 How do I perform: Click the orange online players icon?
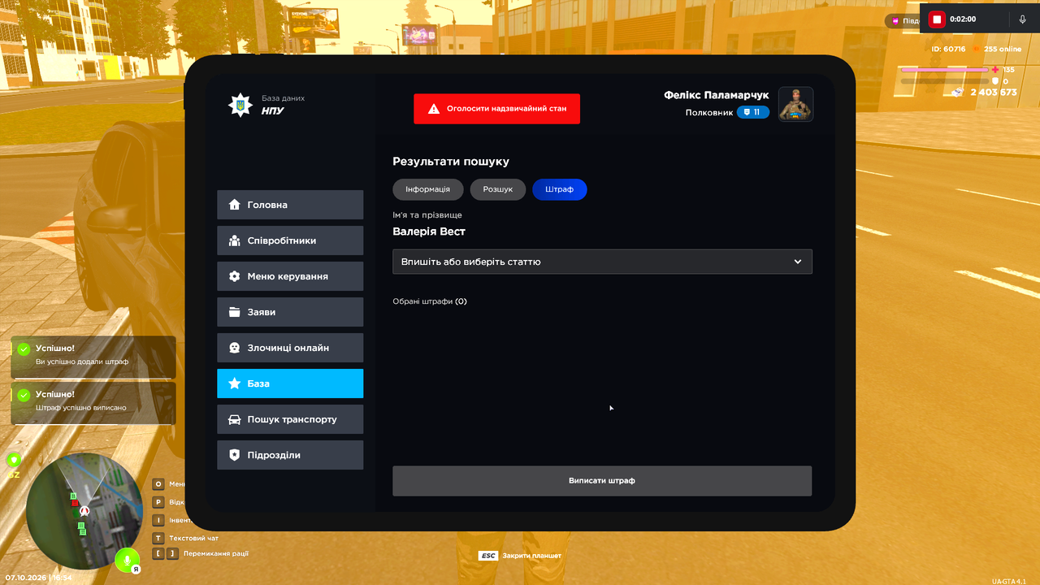(x=977, y=49)
